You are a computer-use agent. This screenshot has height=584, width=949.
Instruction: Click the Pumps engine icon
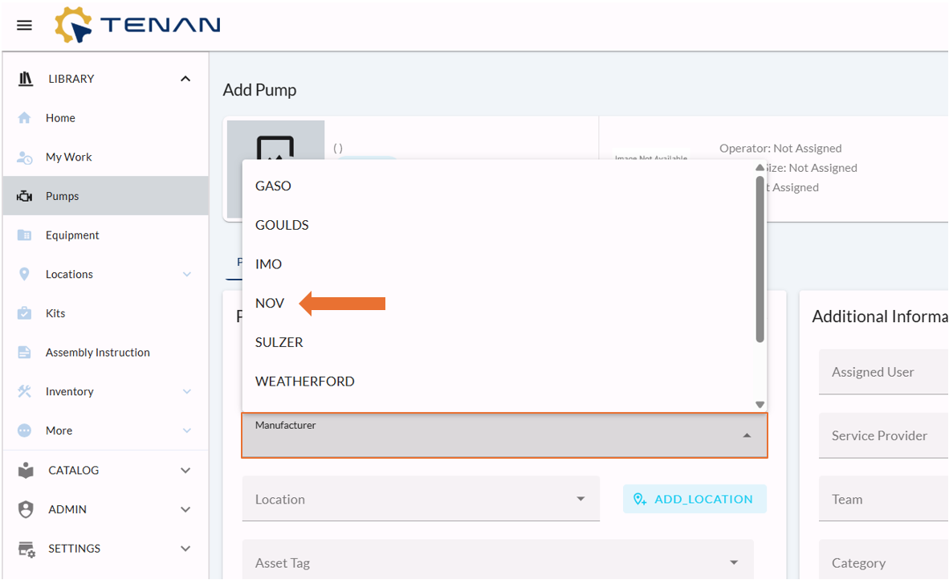(x=24, y=196)
